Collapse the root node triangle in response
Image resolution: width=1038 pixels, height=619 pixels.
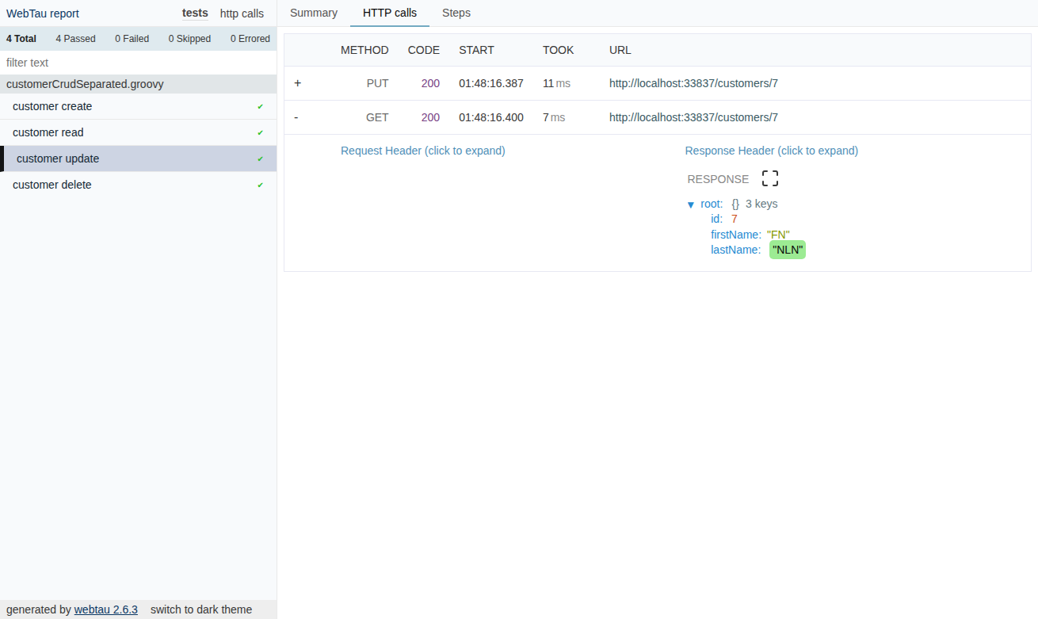(691, 204)
